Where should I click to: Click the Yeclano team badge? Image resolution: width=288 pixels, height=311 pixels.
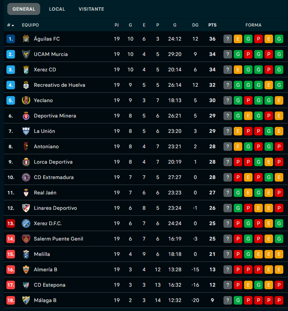pyautogui.click(x=26, y=100)
